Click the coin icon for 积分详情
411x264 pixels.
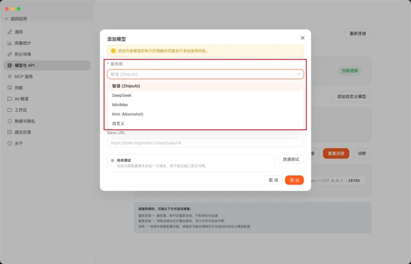[10, 54]
